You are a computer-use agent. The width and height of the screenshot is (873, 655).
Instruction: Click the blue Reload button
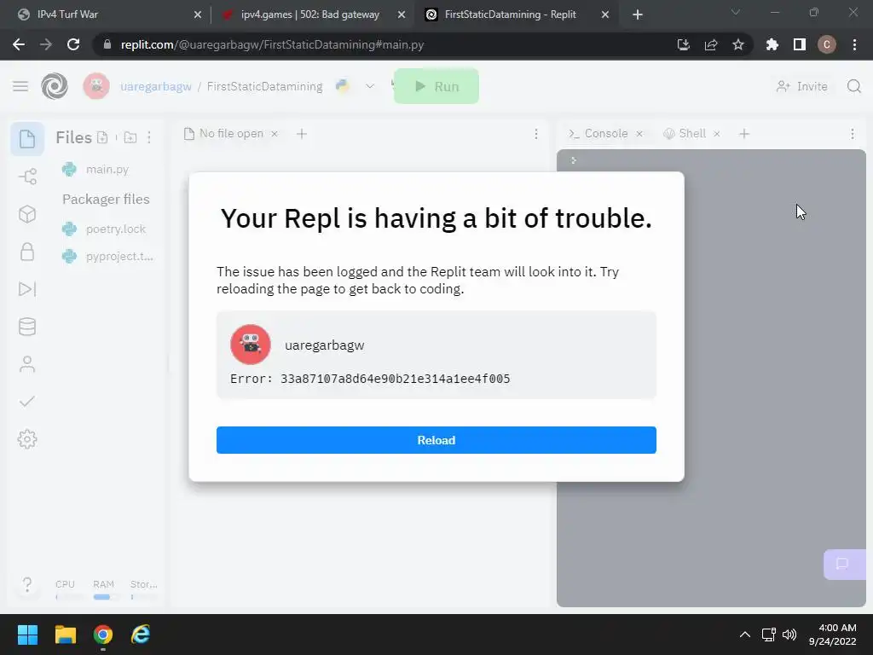click(x=436, y=440)
